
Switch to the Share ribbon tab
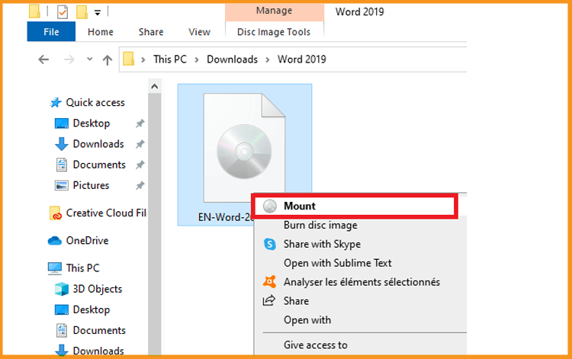(151, 32)
